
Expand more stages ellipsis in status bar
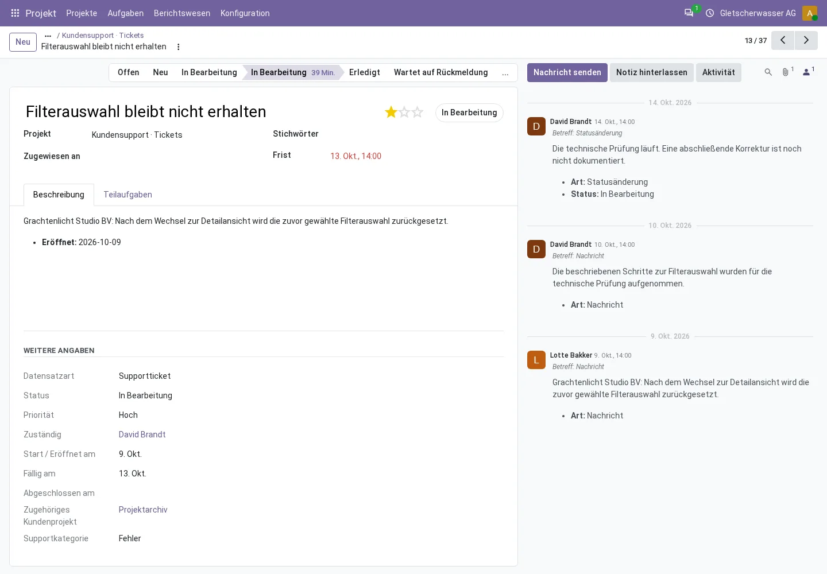coord(505,73)
